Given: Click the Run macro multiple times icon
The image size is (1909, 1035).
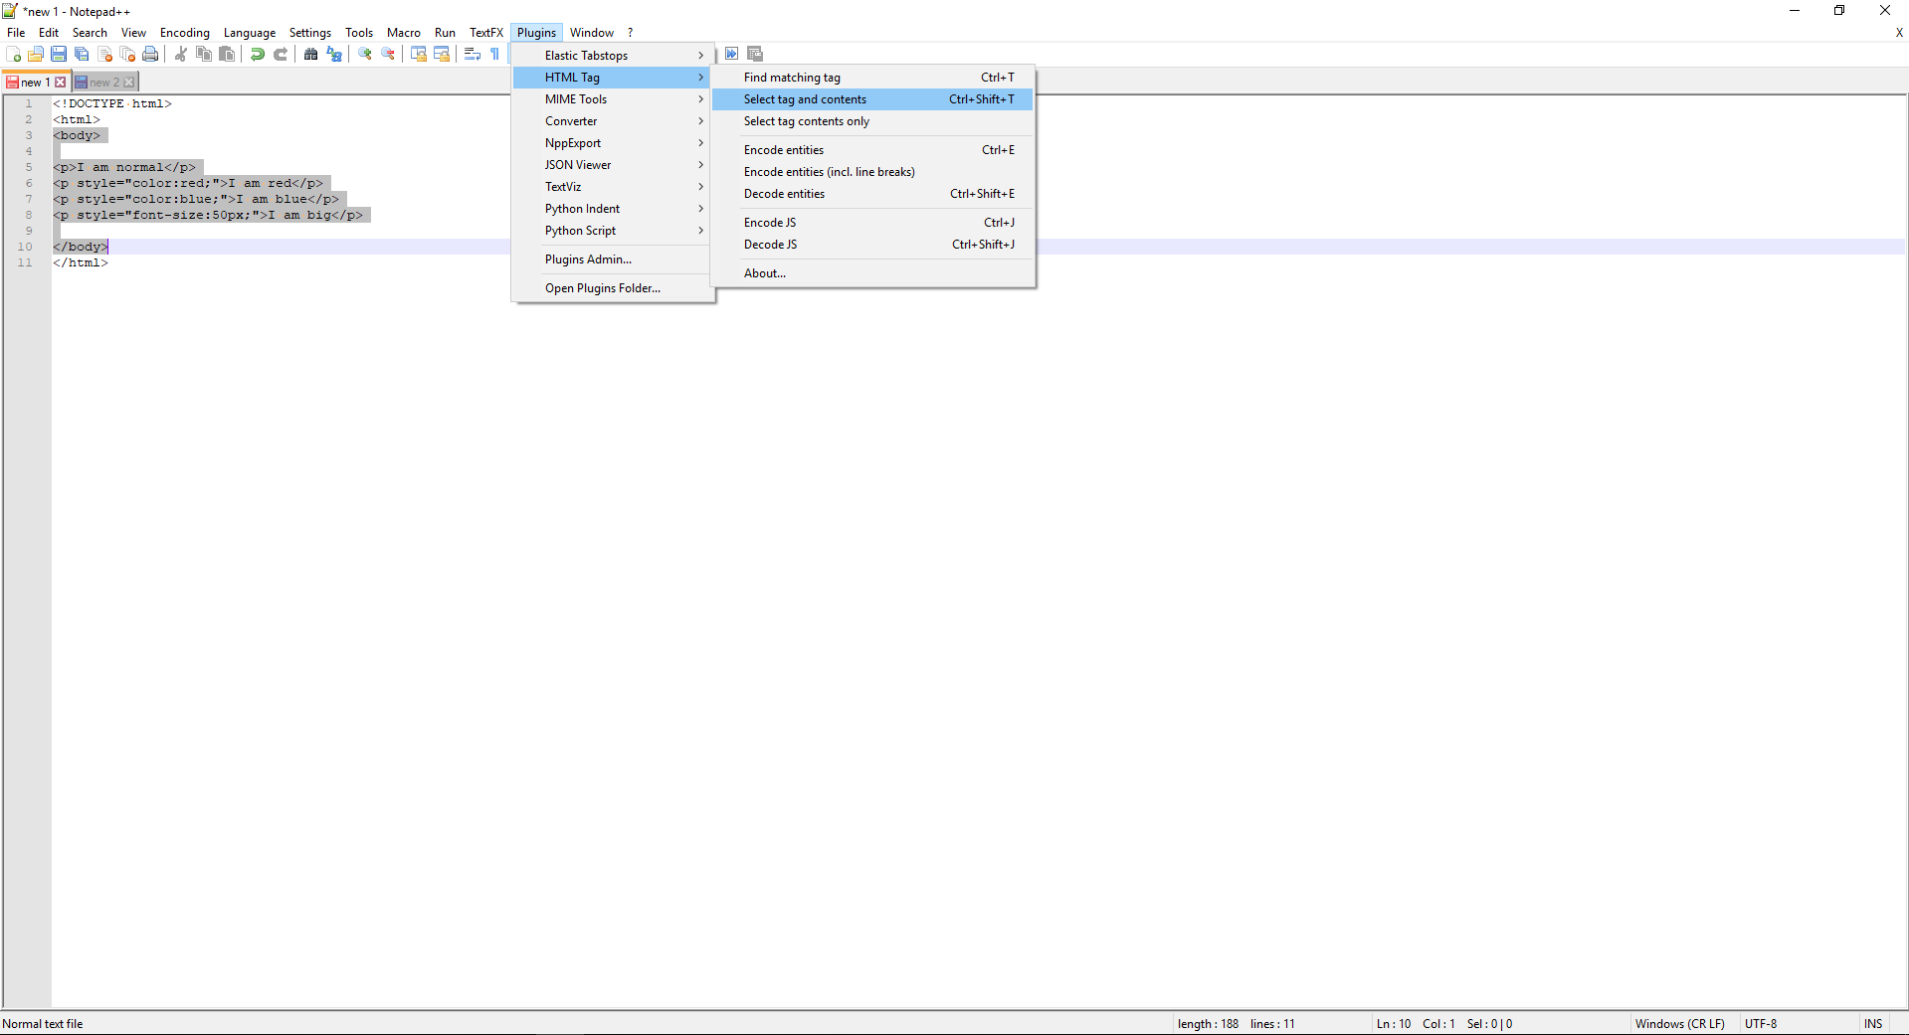Looking at the screenshot, I should pos(732,54).
